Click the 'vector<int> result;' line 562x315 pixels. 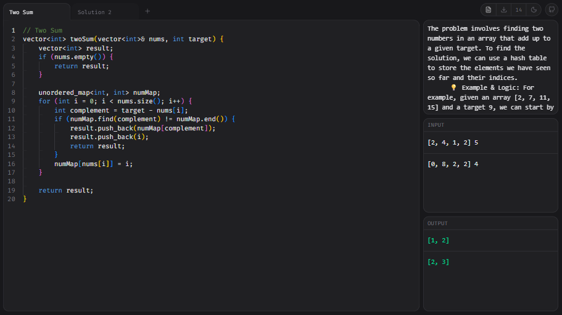coord(76,48)
